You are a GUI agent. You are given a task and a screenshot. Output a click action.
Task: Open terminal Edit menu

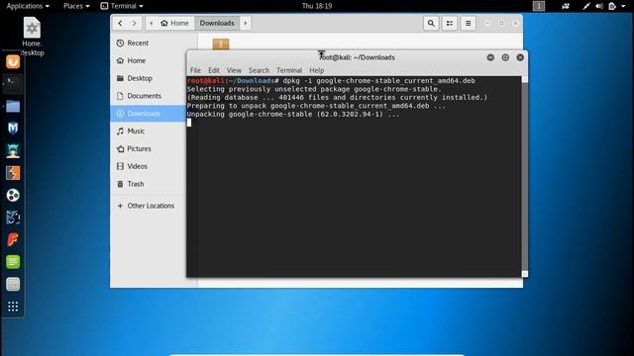[214, 70]
